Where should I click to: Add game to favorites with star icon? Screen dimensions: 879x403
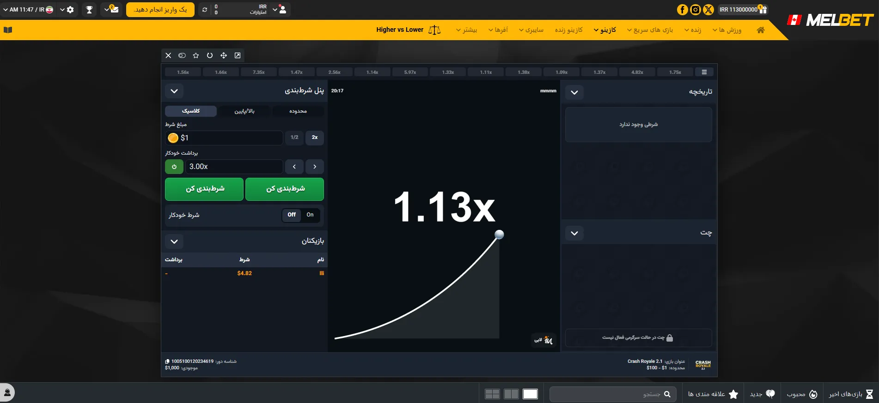(x=196, y=55)
